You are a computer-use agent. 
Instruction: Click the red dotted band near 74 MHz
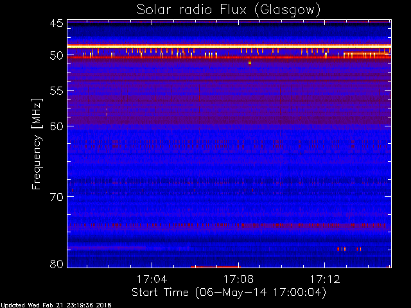(x=229, y=225)
